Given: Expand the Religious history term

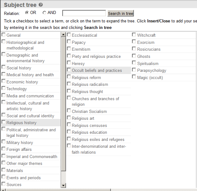Looking at the screenshot, I should click(21, 123).
